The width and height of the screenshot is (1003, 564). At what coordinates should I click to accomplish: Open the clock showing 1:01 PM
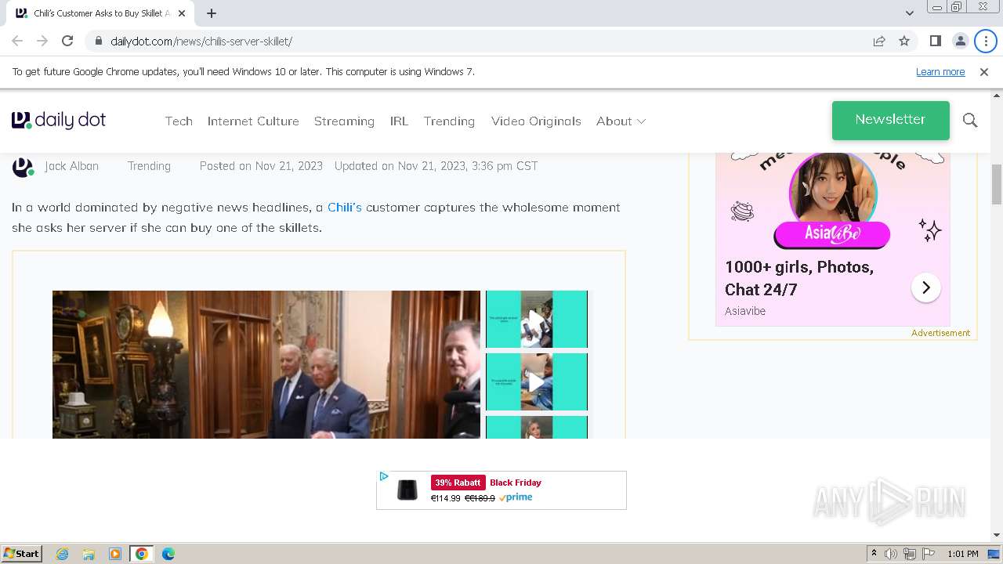[x=963, y=554]
